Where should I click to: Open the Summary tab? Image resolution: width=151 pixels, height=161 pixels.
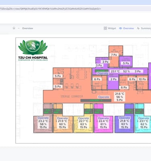click(x=144, y=28)
